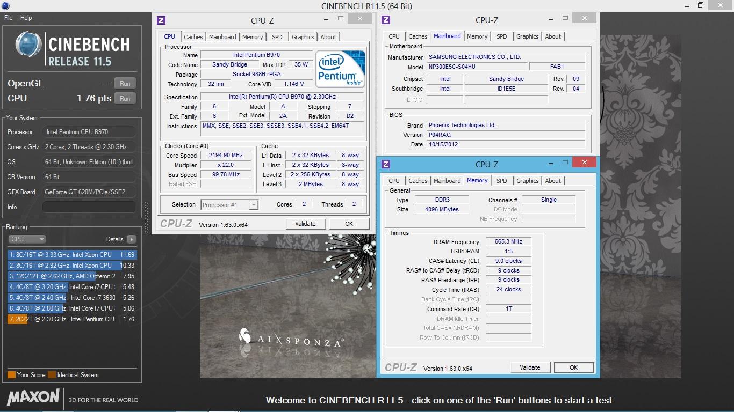Click the Z icon of Memory CPU-Z window

tap(385, 164)
